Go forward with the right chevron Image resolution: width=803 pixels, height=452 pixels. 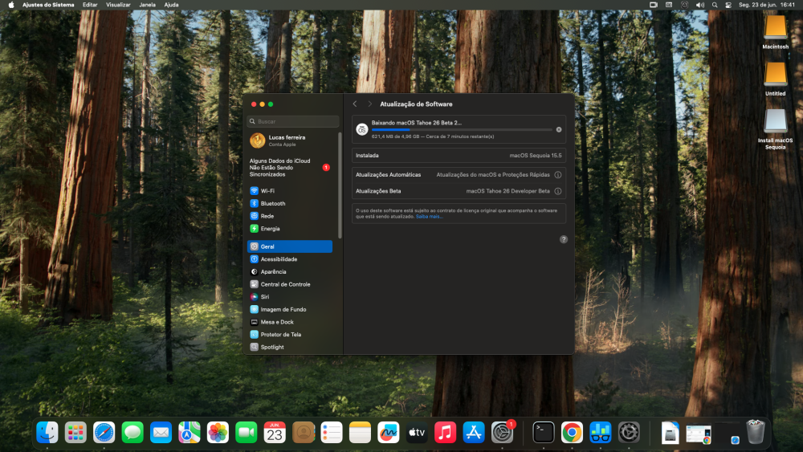pyautogui.click(x=369, y=104)
